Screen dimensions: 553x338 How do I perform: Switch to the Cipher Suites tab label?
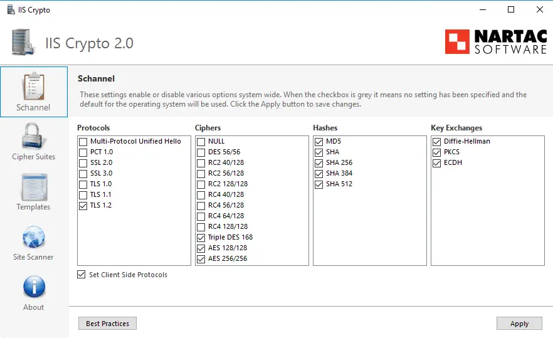(x=33, y=157)
